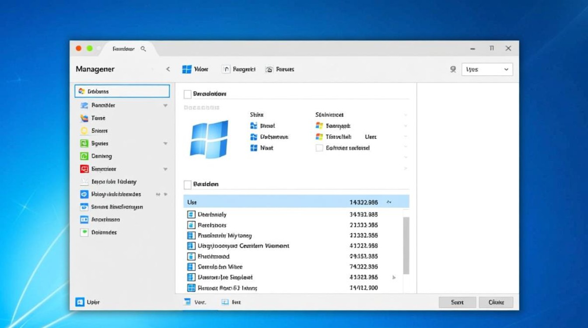The height and width of the screenshot is (328, 588).
Task: Click the red square icon in the sidebar
Action: click(x=84, y=169)
